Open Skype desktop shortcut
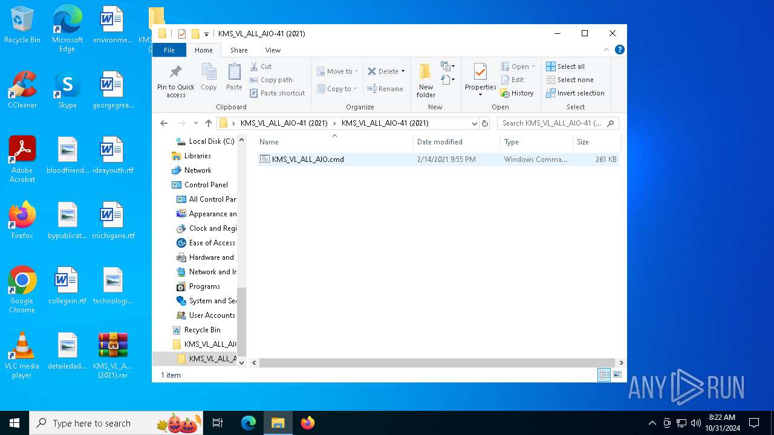 click(x=67, y=91)
